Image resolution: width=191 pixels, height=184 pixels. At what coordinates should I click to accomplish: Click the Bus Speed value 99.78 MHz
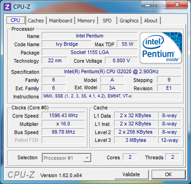click(x=63, y=132)
